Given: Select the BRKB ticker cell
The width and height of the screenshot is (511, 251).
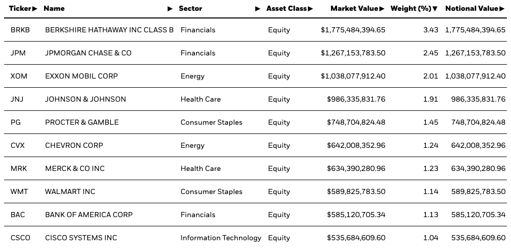Looking at the screenshot, I should pyautogui.click(x=20, y=30).
